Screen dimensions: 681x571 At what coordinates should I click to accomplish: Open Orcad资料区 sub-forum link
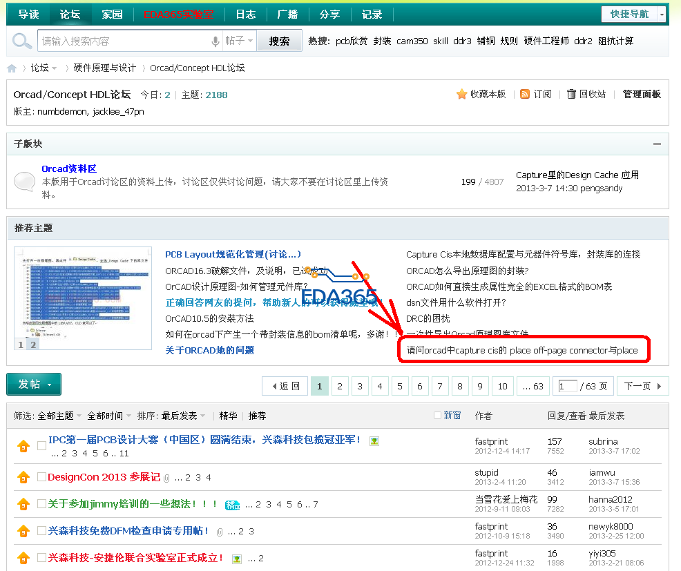click(69, 168)
